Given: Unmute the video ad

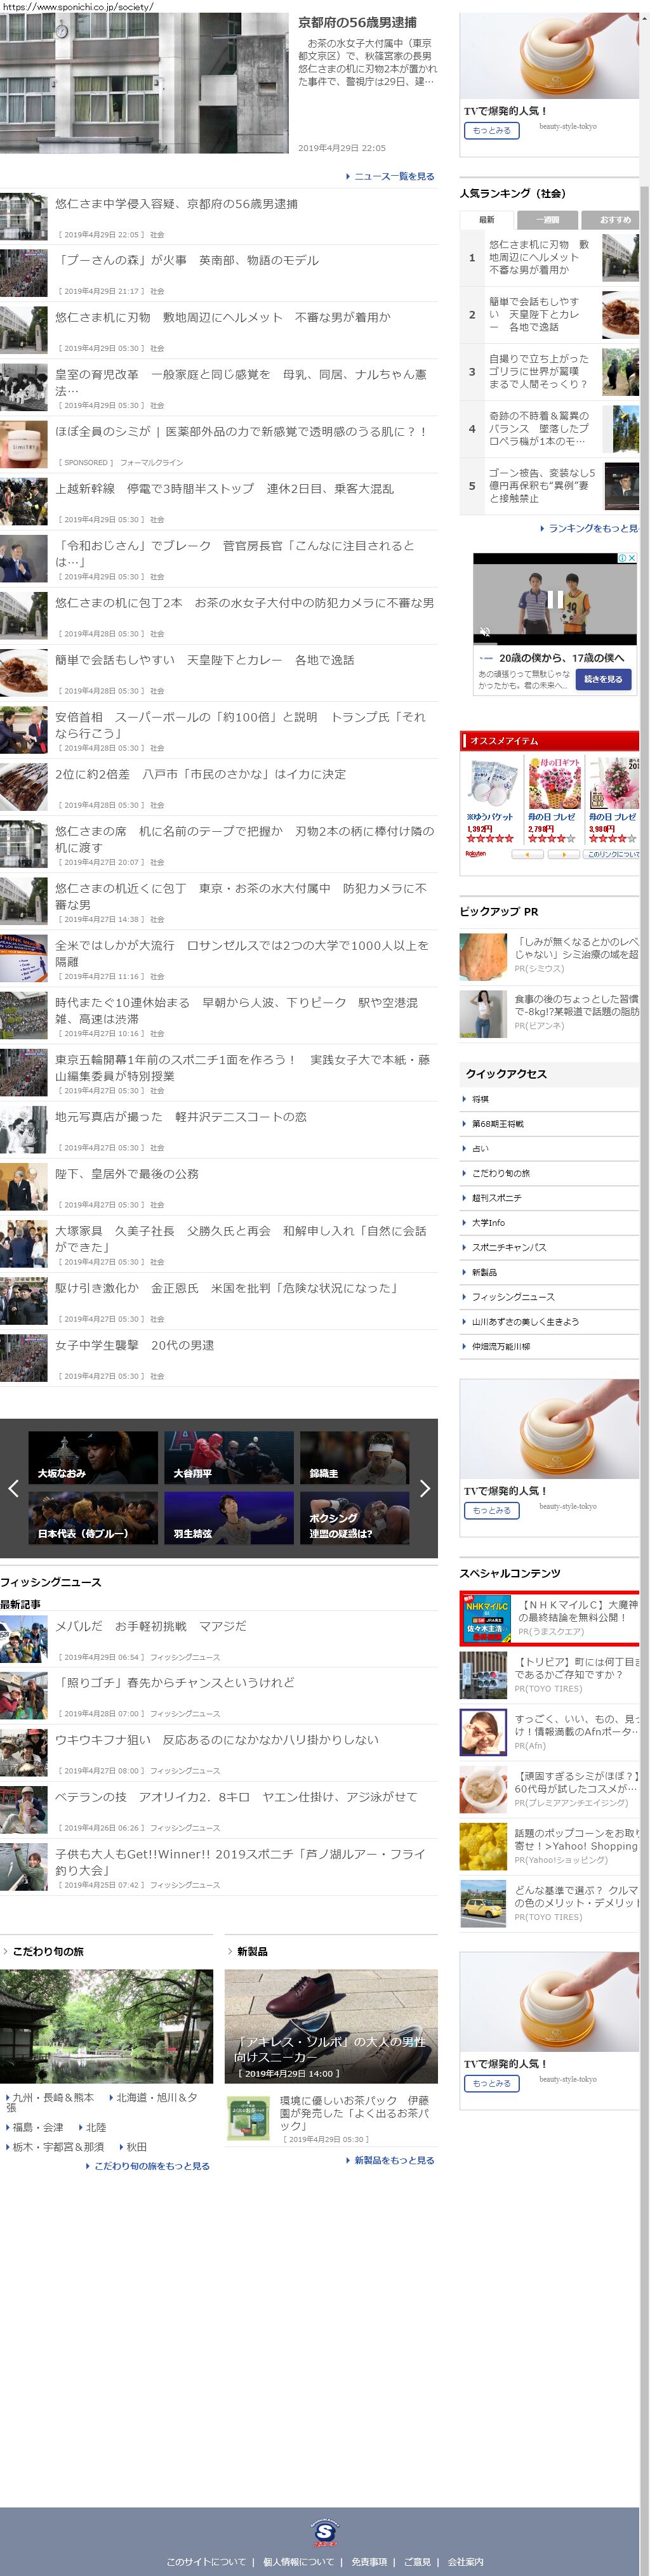Looking at the screenshot, I should pos(485,632).
